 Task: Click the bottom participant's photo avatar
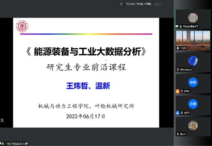click(x=193, y=126)
